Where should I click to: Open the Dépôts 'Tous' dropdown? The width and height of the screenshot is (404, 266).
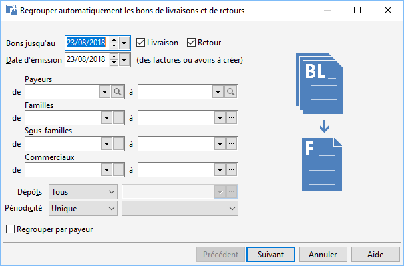[83, 192]
